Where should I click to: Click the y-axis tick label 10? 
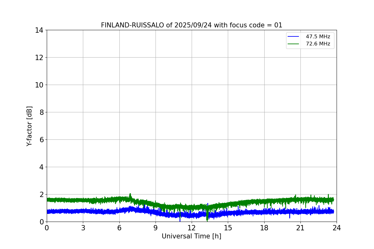click(39, 85)
